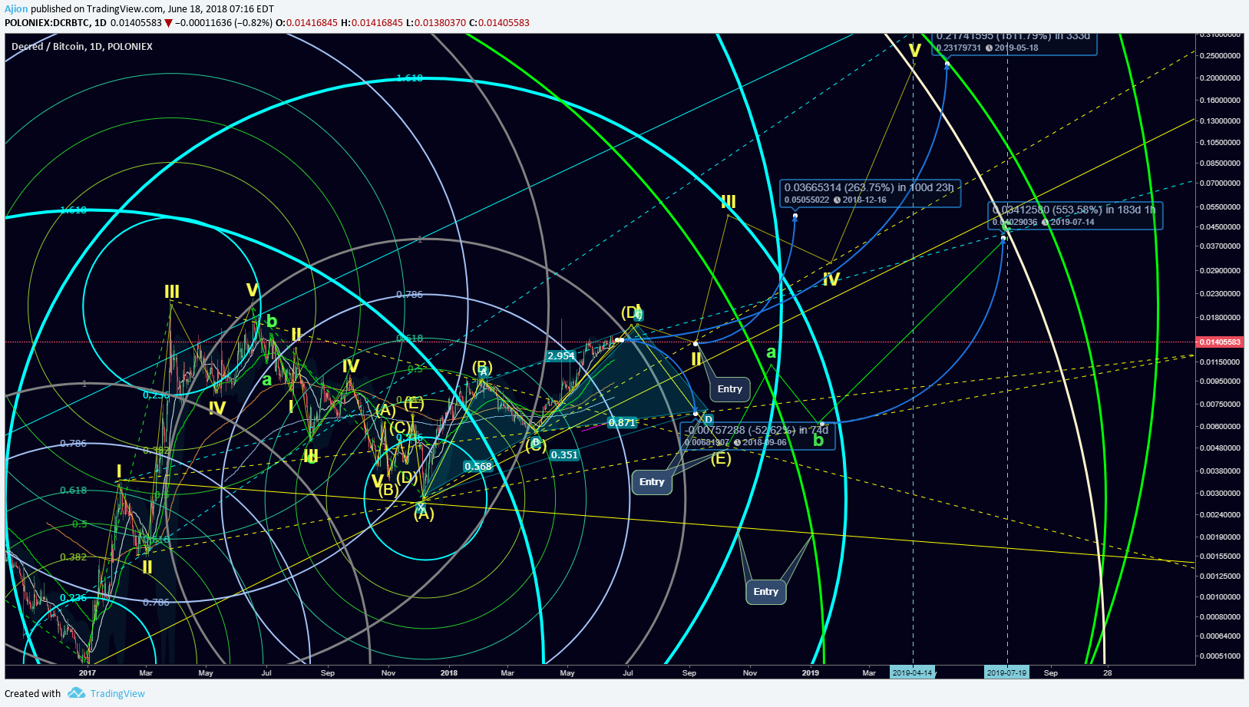Click the 0.00051000 price axis label
This screenshot has height=707, width=1249.
1219,656
